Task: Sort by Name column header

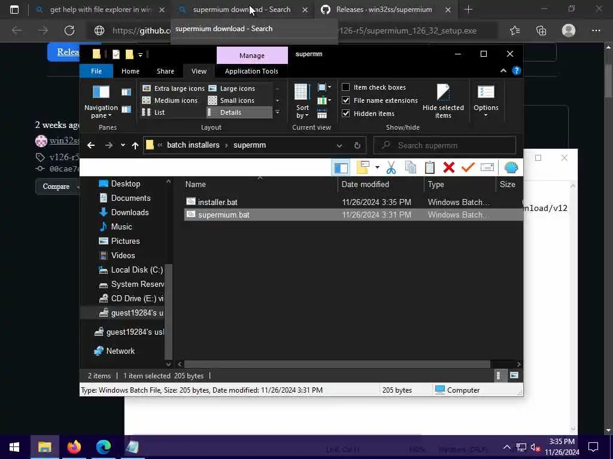Action: point(260,184)
